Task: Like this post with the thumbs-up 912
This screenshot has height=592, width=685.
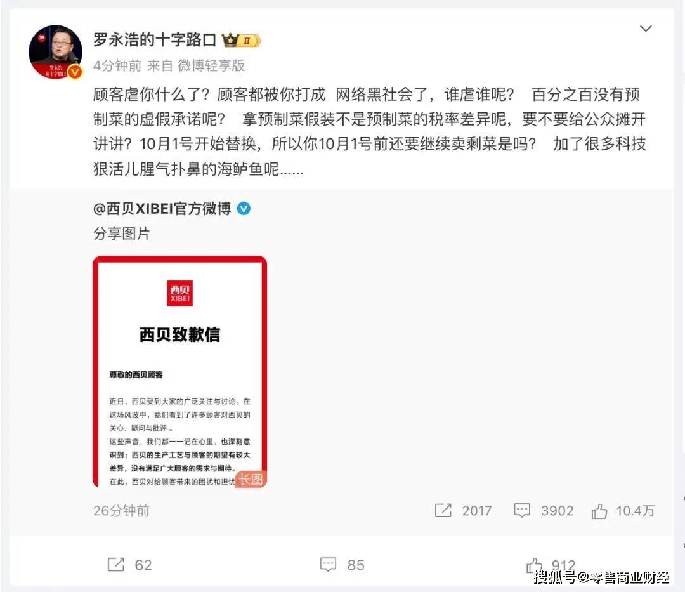Action: coord(534,565)
